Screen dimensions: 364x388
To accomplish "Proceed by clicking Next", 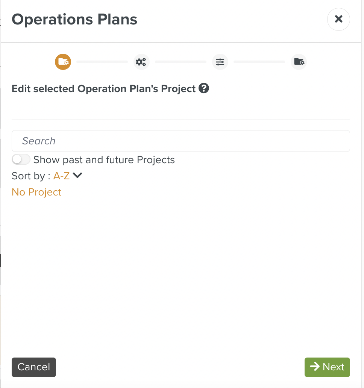I will (x=327, y=367).
